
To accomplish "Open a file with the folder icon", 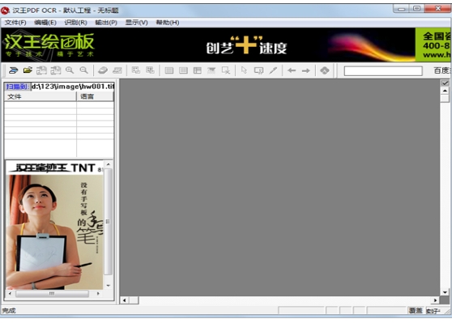I will coord(28,70).
